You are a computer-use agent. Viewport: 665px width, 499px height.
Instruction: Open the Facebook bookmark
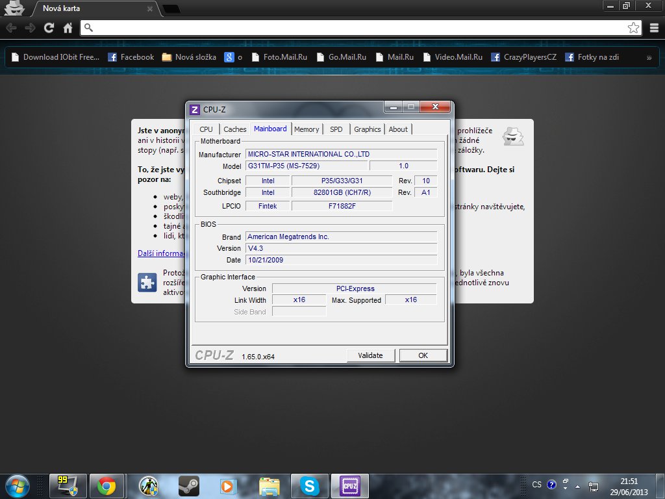click(x=131, y=57)
